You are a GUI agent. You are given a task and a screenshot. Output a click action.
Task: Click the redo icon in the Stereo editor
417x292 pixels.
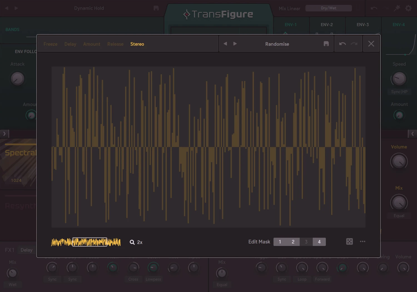click(354, 44)
